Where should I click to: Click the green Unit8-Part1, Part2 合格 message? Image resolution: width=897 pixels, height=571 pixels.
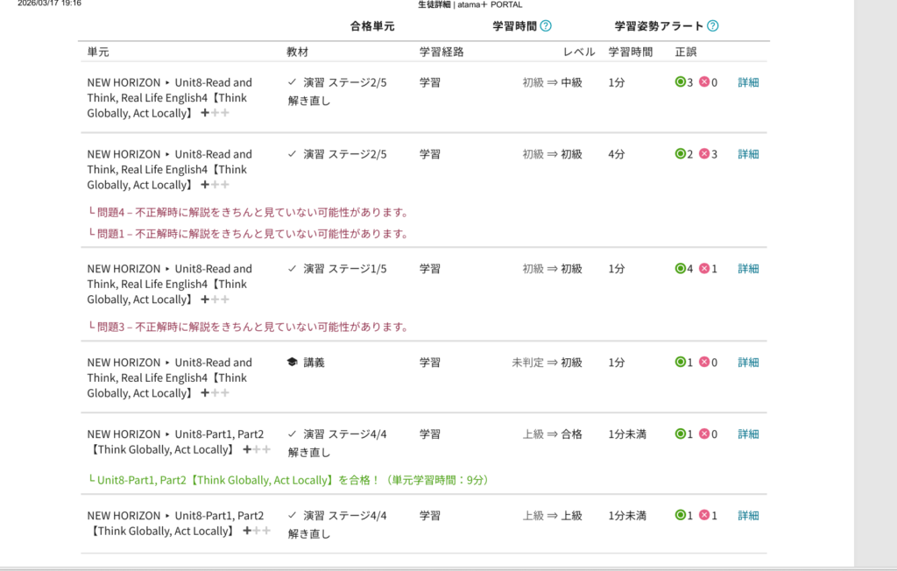tap(292, 480)
